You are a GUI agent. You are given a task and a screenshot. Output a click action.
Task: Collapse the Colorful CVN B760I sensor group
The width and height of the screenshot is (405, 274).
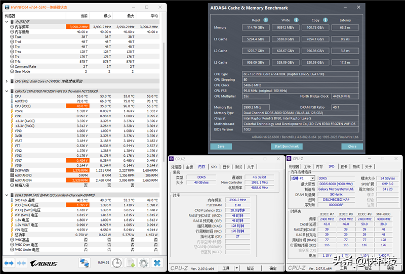coord(6,91)
